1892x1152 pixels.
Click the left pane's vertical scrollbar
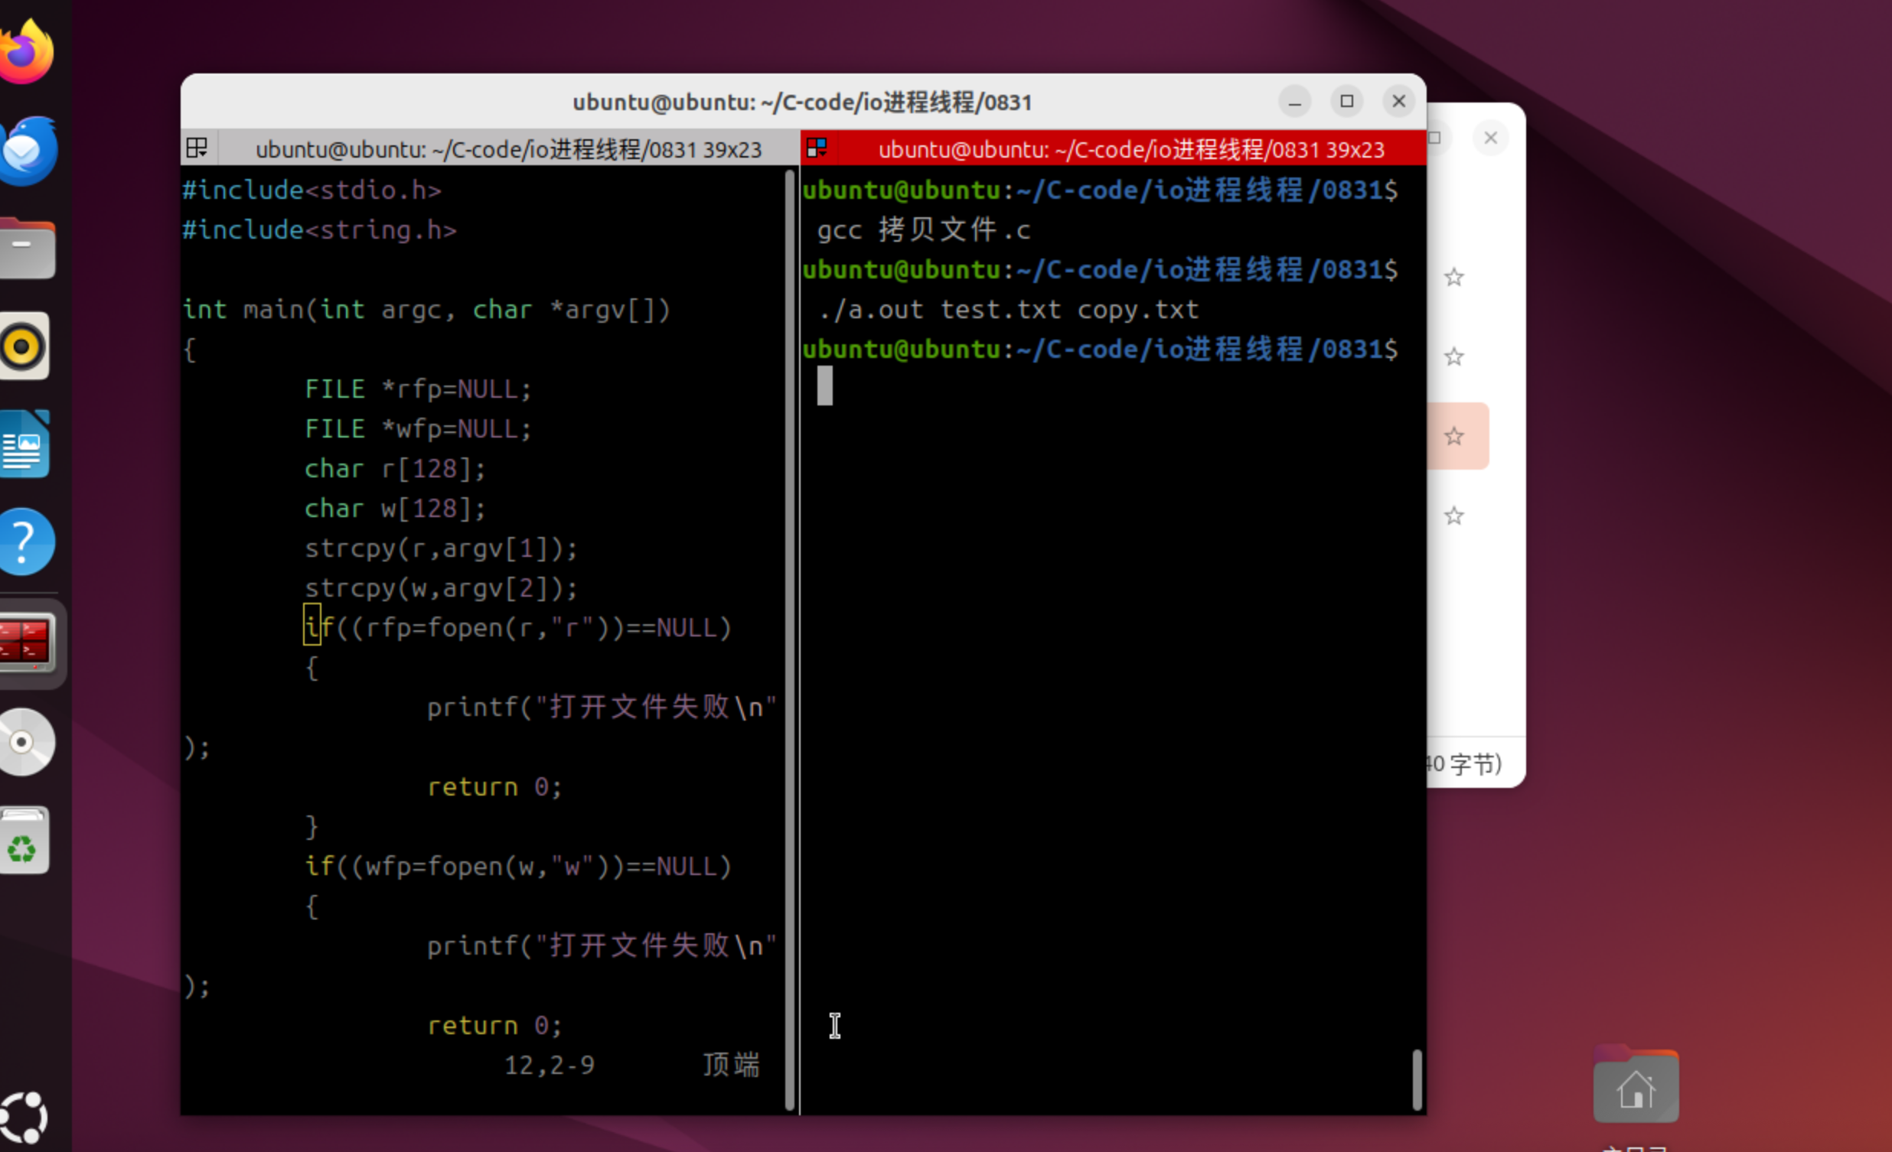pyautogui.click(x=790, y=640)
